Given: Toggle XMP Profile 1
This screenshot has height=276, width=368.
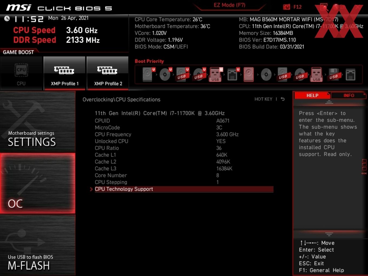Looking at the screenshot, I should [64, 73].
